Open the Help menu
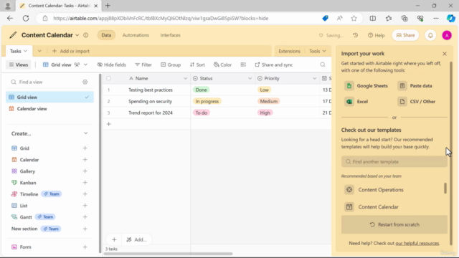Screen dimensions: 459x258 [x=376, y=35]
